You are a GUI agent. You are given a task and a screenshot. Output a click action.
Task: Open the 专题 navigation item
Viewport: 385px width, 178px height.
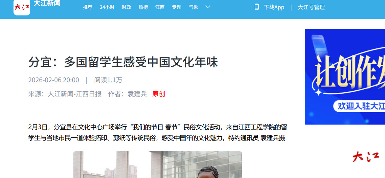(x=177, y=7)
